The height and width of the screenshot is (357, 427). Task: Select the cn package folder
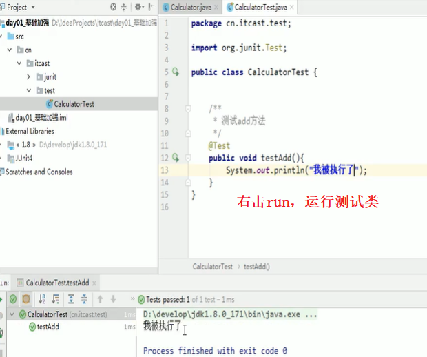[x=24, y=50]
